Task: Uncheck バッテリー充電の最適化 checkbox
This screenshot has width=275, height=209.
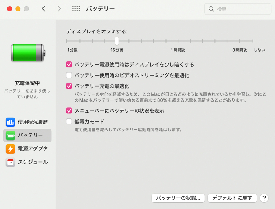Action: tap(69, 86)
